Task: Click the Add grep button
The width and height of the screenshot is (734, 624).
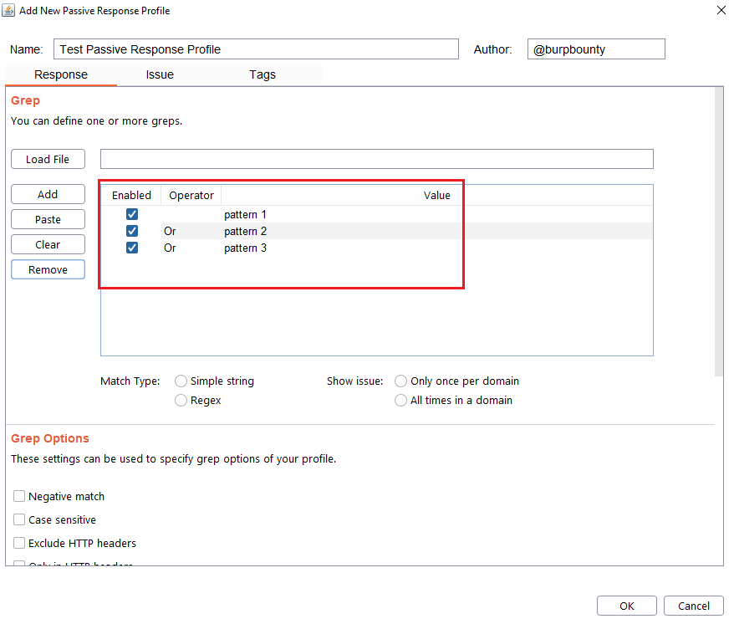Action: [x=48, y=194]
